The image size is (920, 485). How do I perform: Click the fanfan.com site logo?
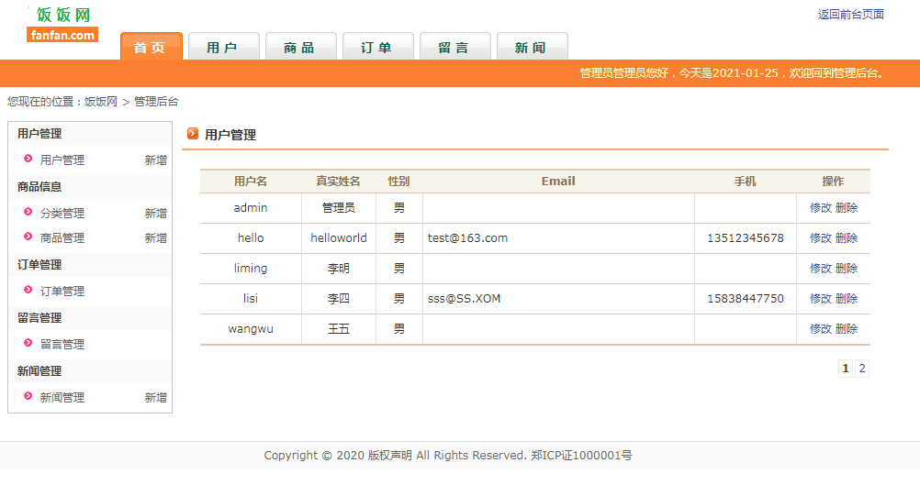coord(62,24)
